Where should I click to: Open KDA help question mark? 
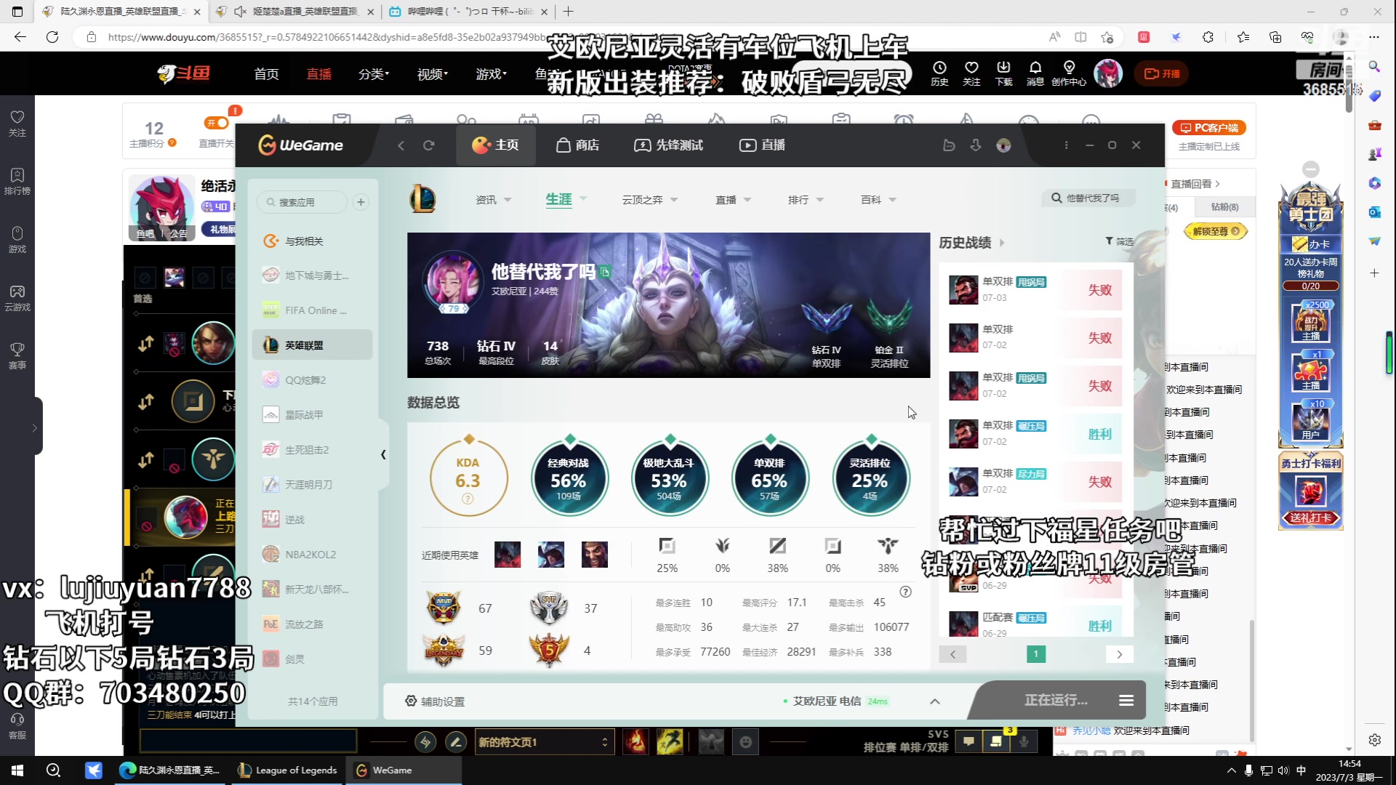point(468,499)
